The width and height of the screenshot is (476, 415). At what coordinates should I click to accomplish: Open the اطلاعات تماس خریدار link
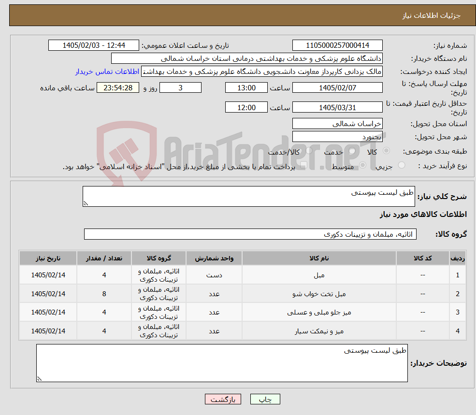click(x=107, y=72)
